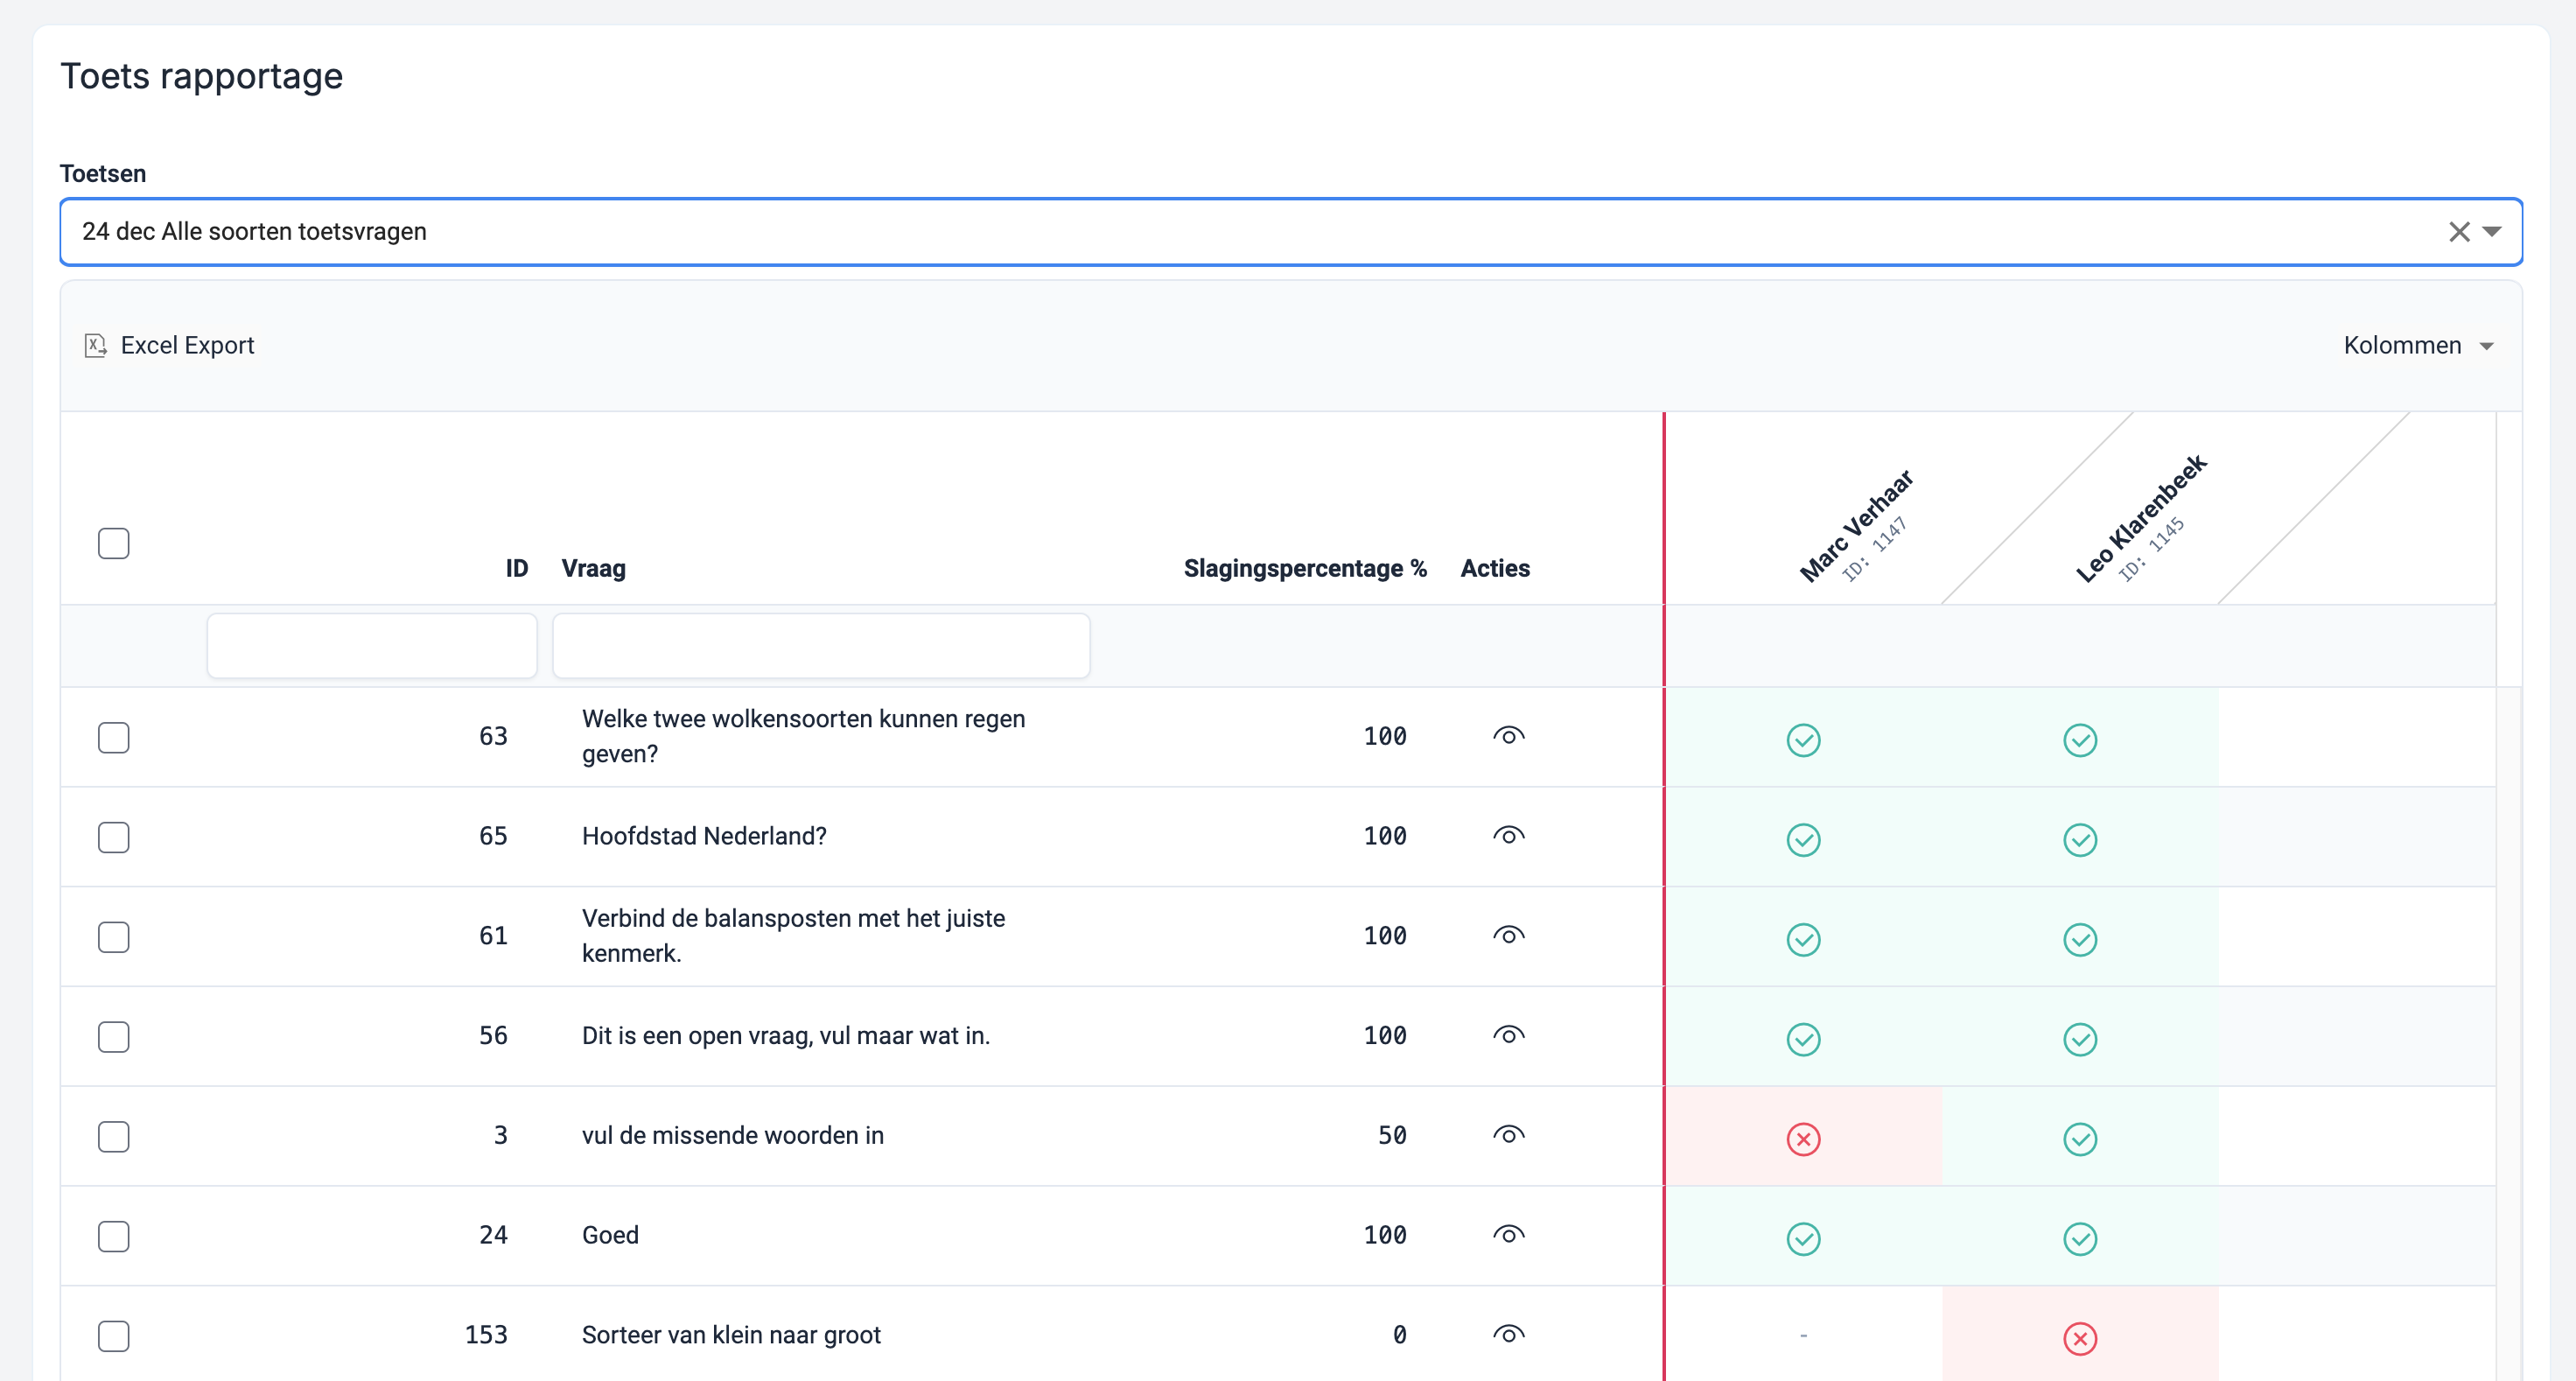Click Leo Klarenbeek's red cross on question 153
This screenshot has height=1381, width=2576.
pyautogui.click(x=2080, y=1338)
